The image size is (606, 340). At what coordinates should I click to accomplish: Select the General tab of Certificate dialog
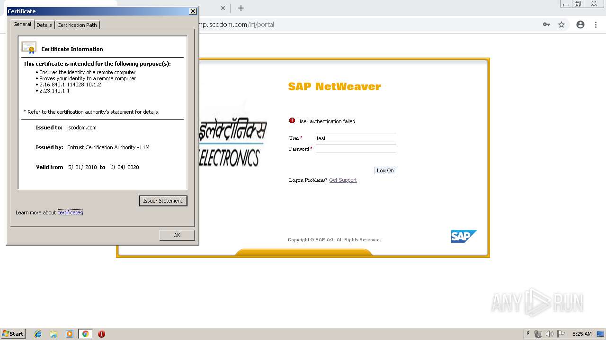(x=22, y=24)
